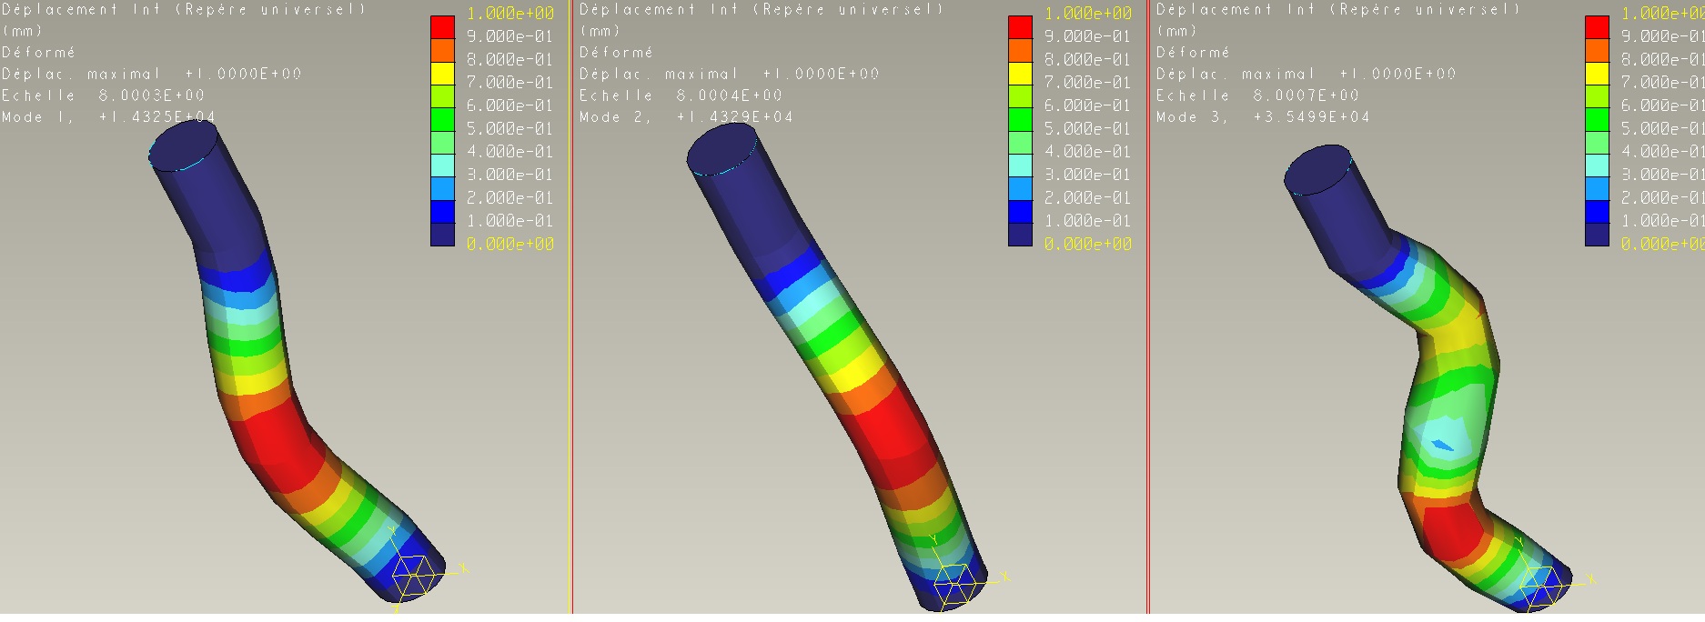Click the 'Mode 3, +3.5499E+04' label
Image resolution: width=1705 pixels, height=622 pixels.
1263,117
